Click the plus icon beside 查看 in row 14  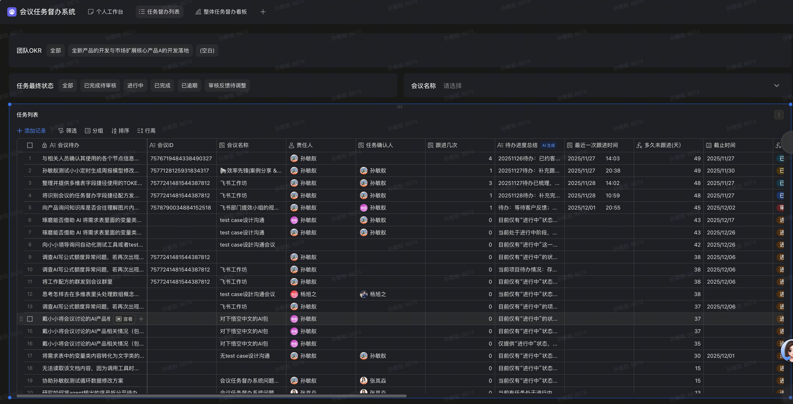coord(141,319)
